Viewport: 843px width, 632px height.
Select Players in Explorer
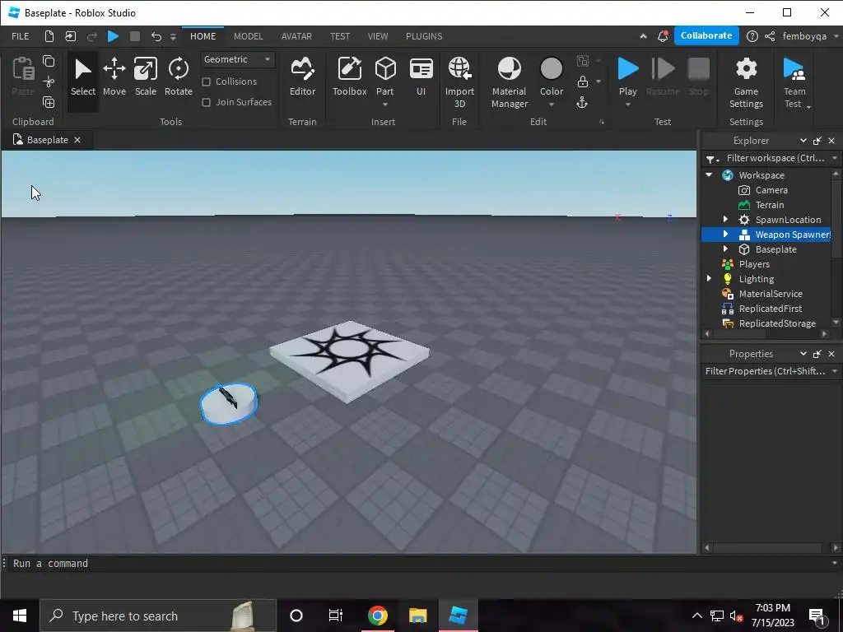pos(754,264)
